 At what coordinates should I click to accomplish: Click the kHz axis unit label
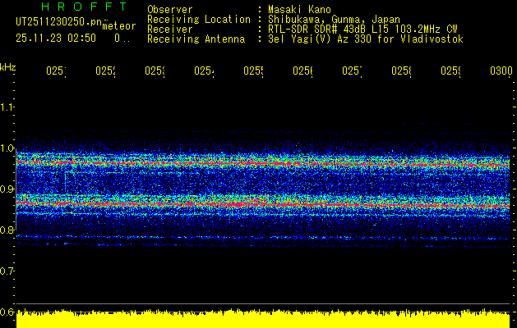coord(7,66)
